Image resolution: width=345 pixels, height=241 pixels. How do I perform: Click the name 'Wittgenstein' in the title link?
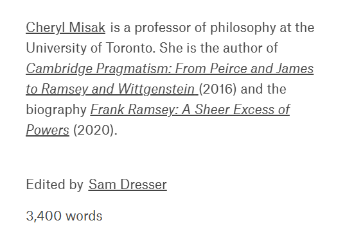(x=156, y=89)
